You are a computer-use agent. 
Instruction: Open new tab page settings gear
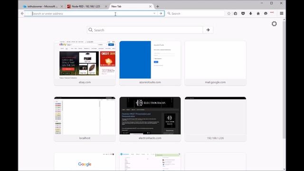coord(274,24)
